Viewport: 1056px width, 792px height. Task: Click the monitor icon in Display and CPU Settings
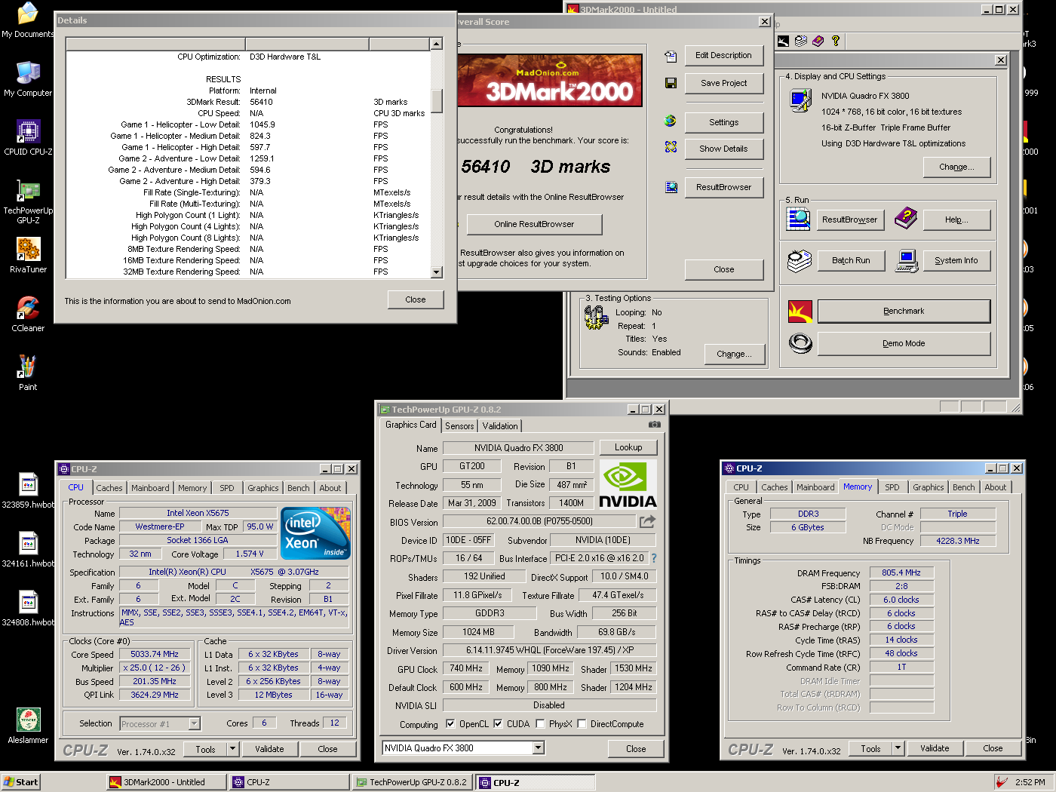click(800, 100)
